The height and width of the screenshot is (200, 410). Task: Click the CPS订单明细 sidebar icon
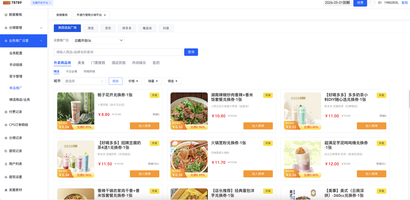click(x=6, y=125)
